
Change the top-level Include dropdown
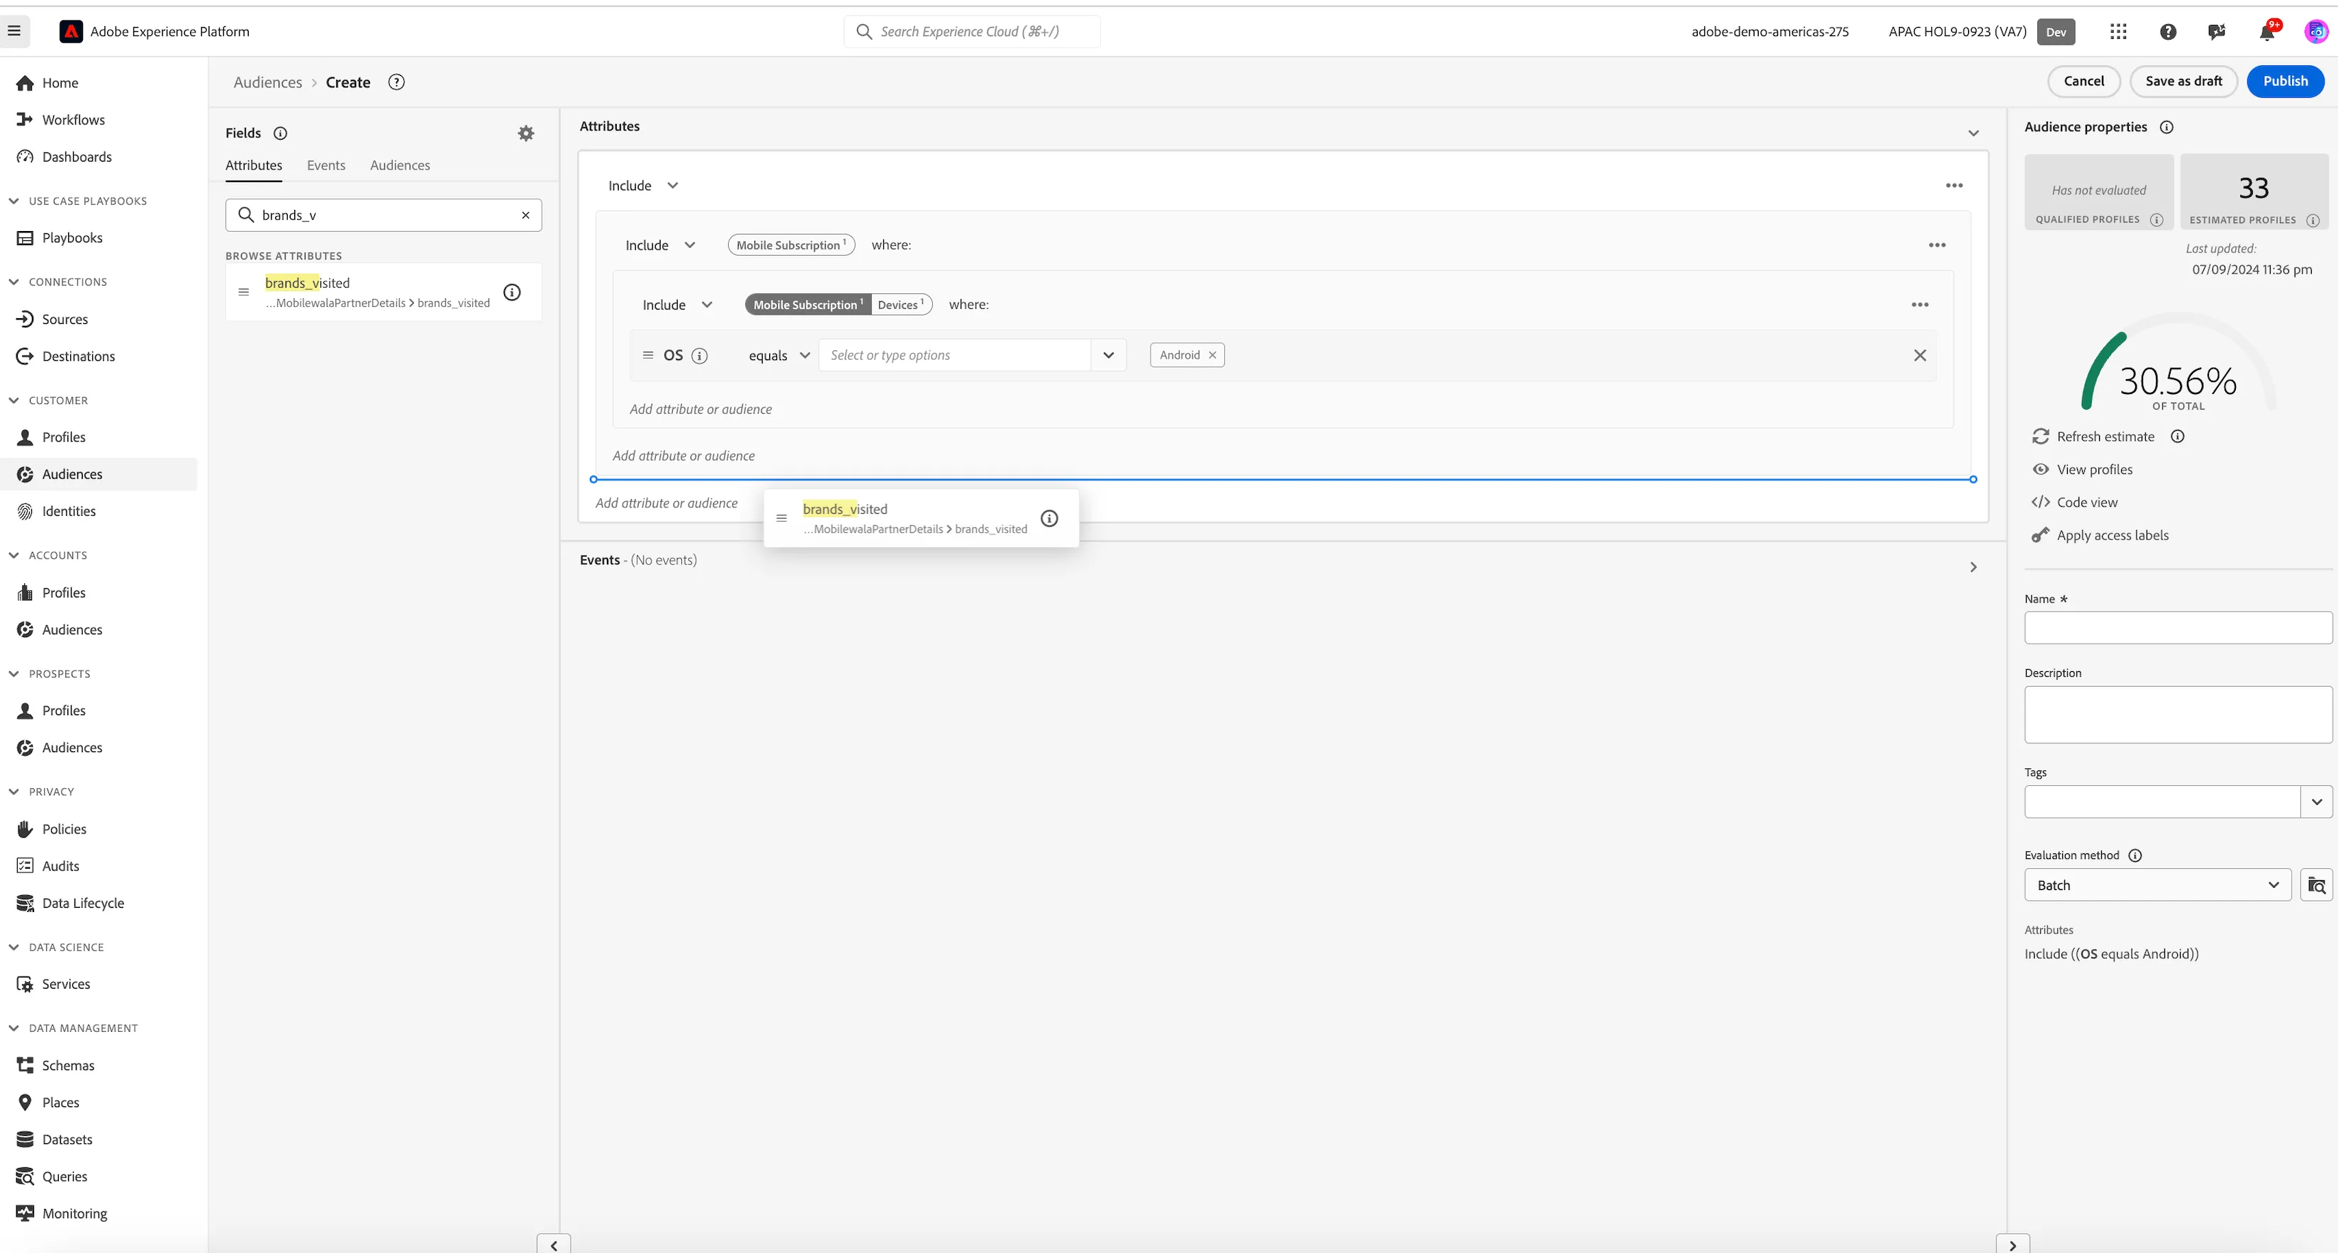[642, 186]
